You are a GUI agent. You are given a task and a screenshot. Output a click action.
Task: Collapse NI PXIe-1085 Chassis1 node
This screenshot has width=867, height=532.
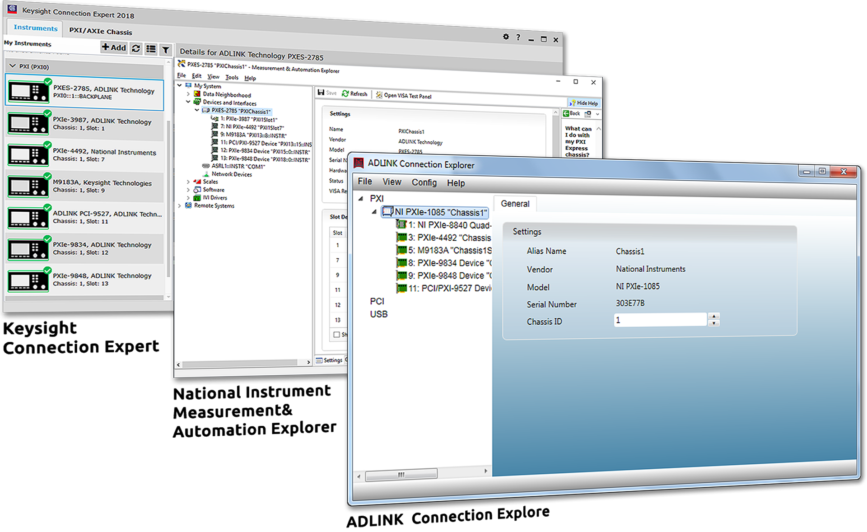pos(374,211)
